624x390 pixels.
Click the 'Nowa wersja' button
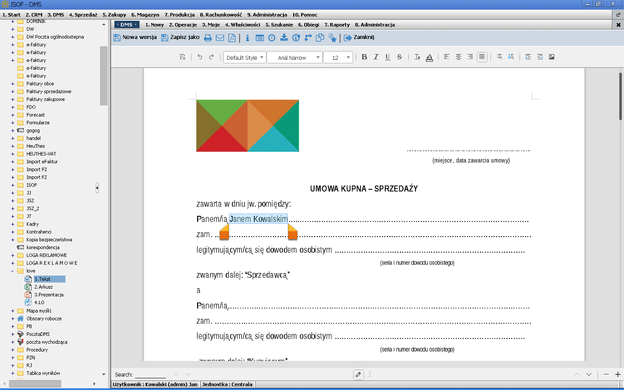(135, 37)
